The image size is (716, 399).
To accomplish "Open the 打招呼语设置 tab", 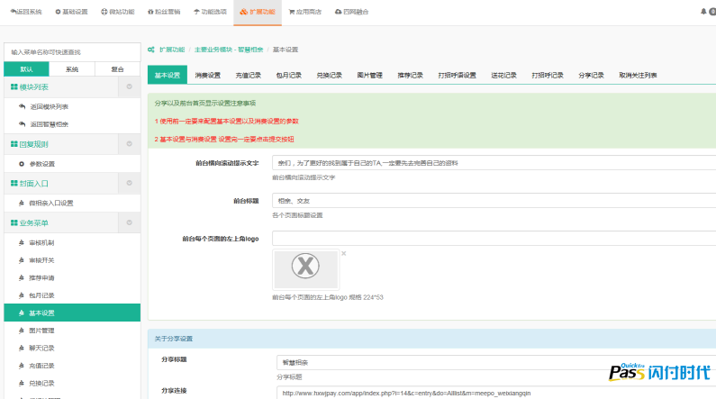I will [x=458, y=75].
